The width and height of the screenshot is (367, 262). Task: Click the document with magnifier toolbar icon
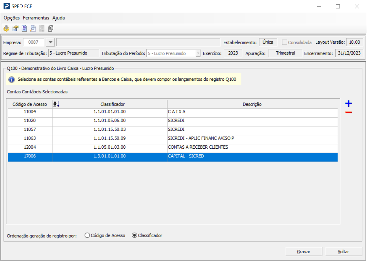click(33, 28)
